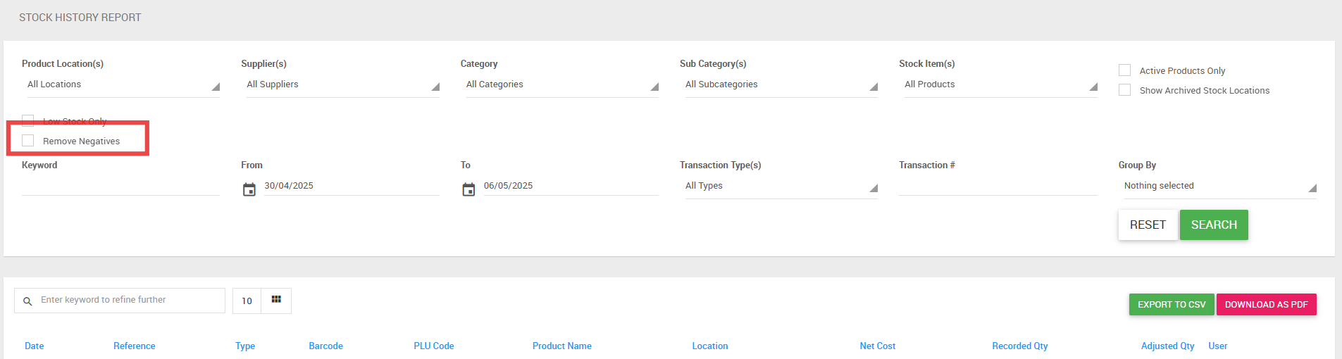Export results with EXPORT TO CSV

(x=1172, y=304)
